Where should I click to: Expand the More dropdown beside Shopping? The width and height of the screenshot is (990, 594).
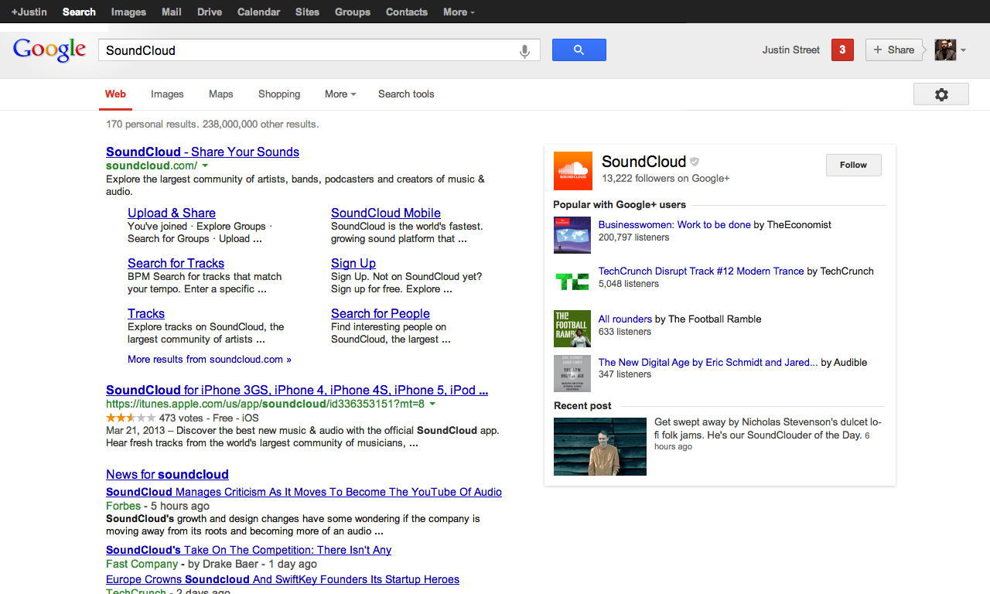[340, 94]
